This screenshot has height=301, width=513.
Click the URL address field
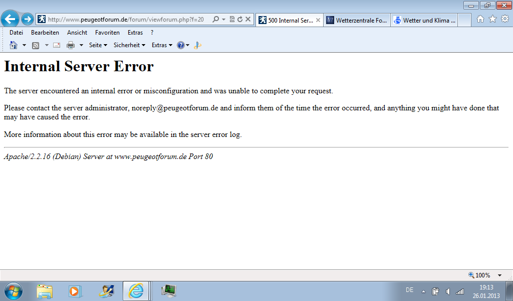(125, 20)
